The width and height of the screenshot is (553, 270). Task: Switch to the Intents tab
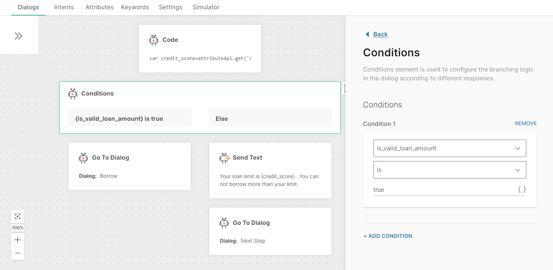64,7
